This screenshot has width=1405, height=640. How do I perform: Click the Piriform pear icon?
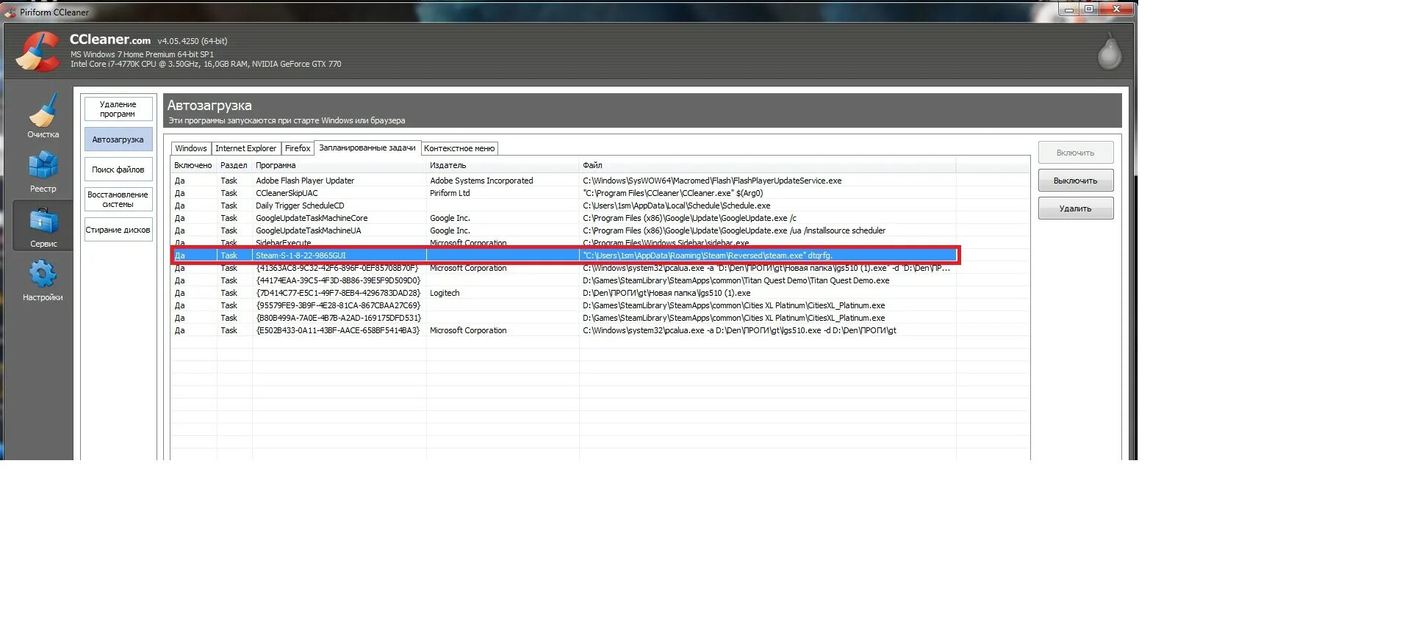[x=1109, y=51]
